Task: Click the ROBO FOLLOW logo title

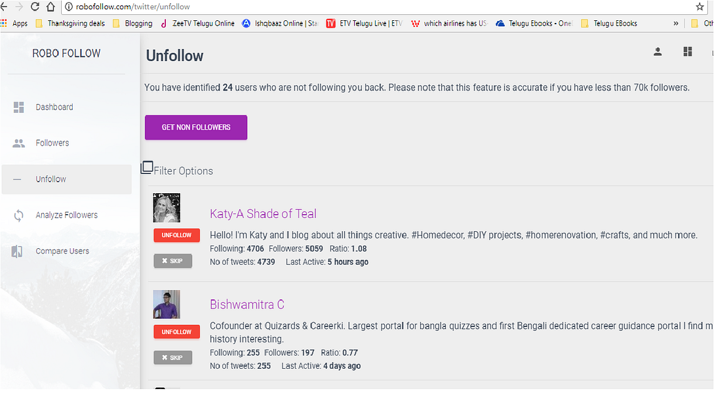Action: pyautogui.click(x=66, y=53)
